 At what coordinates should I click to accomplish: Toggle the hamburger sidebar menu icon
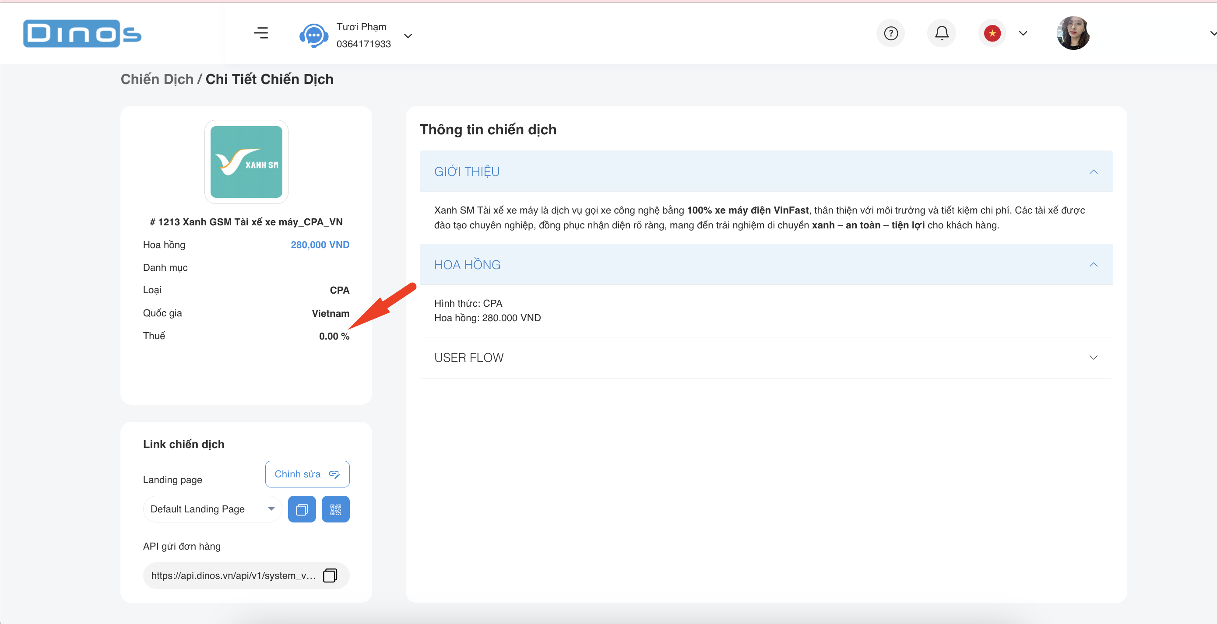click(261, 33)
